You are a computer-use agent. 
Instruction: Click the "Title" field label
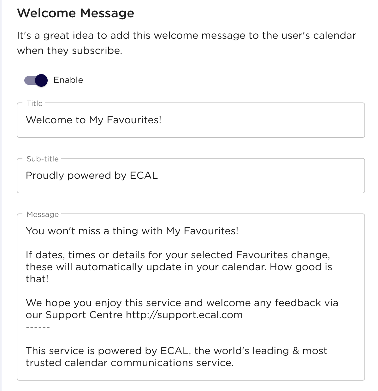(35, 103)
